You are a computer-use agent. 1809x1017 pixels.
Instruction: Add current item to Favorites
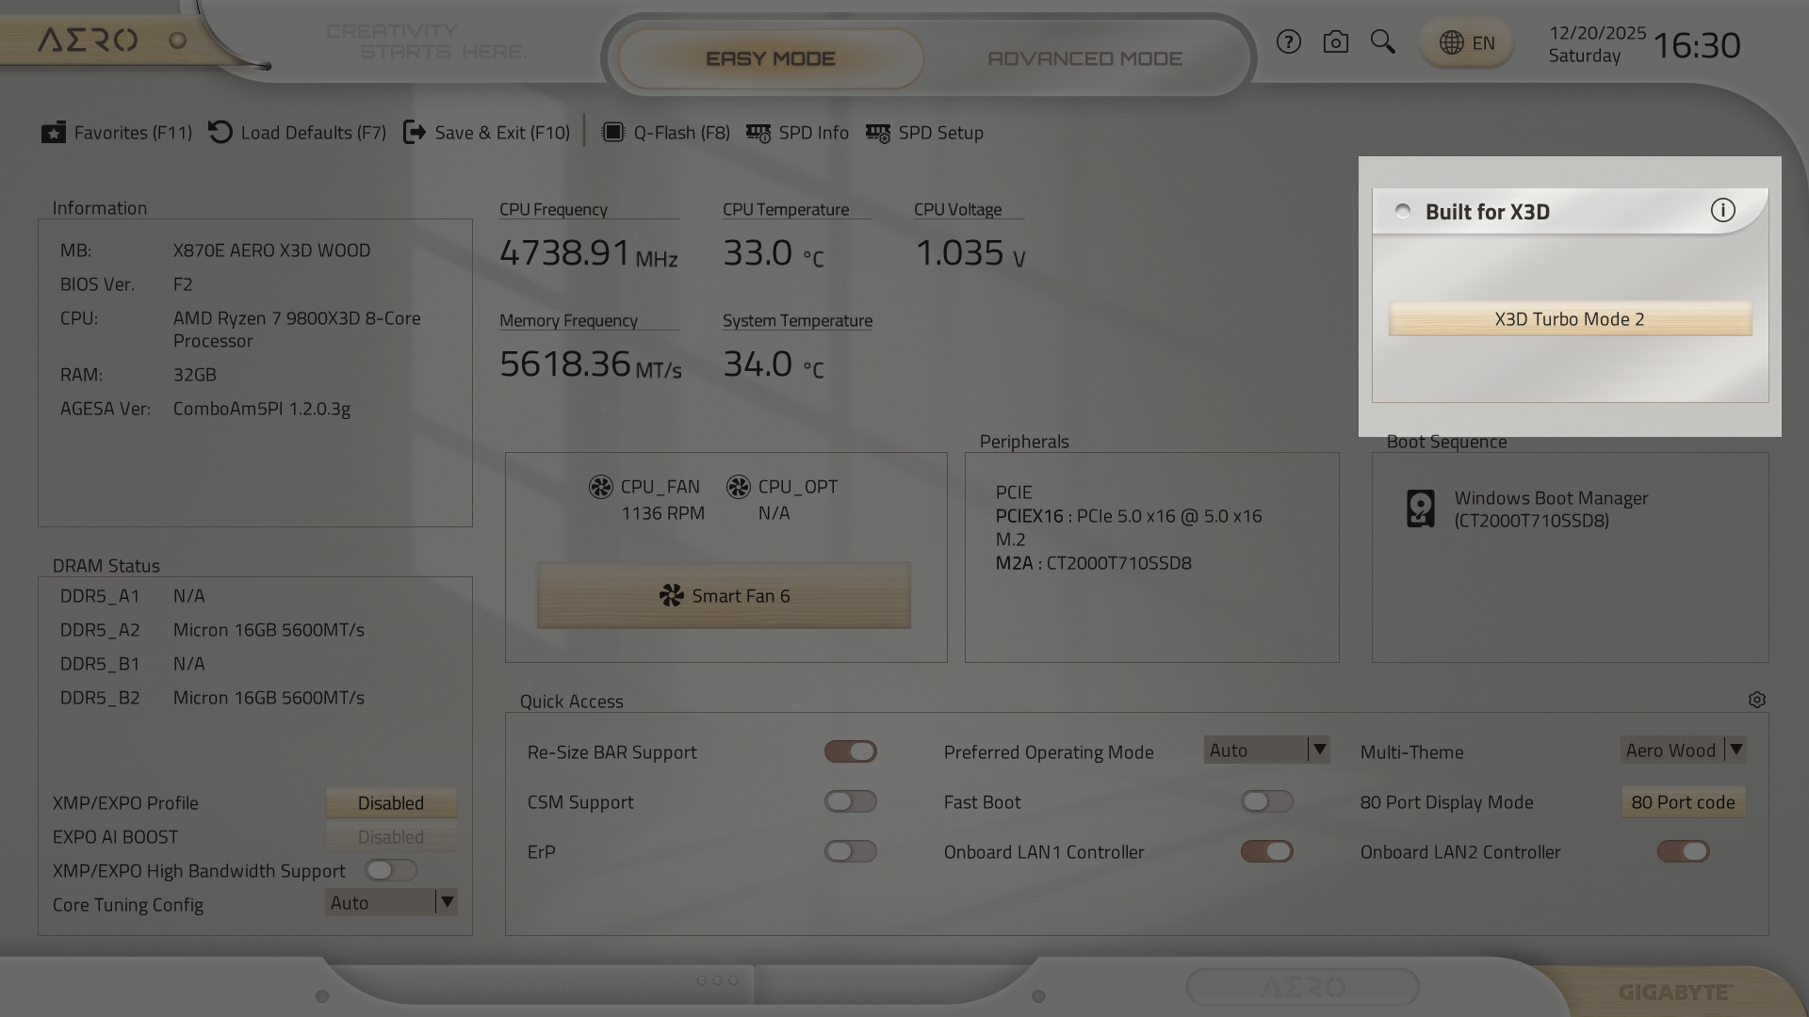click(115, 132)
